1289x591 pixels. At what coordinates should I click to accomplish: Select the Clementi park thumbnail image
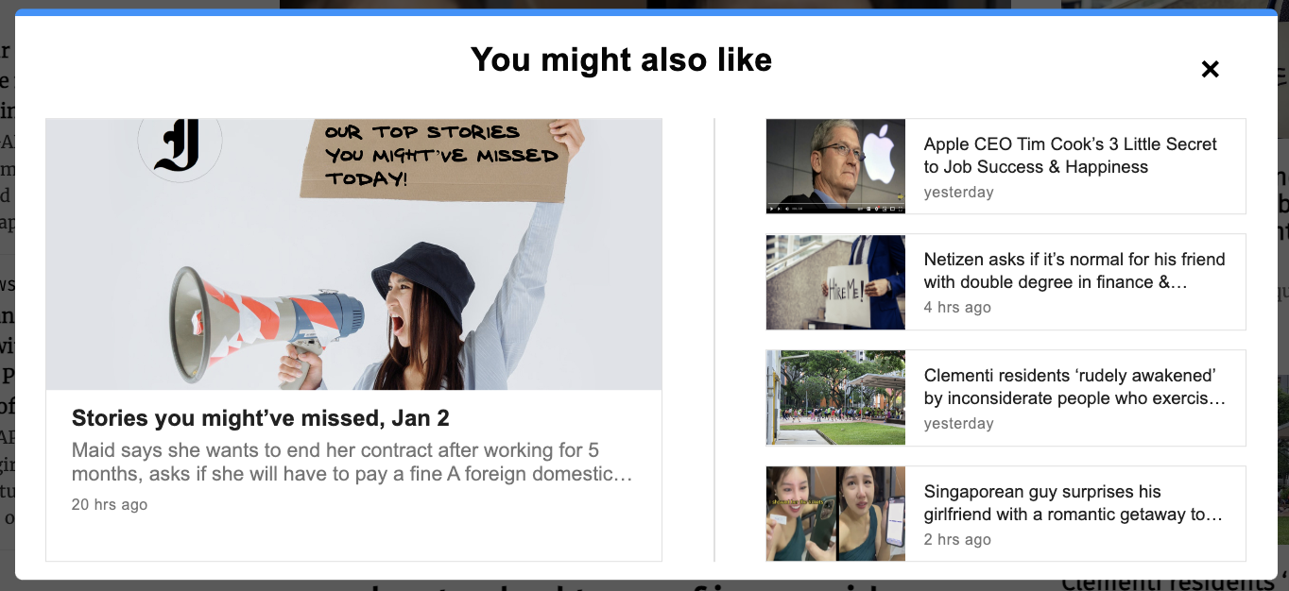click(835, 397)
